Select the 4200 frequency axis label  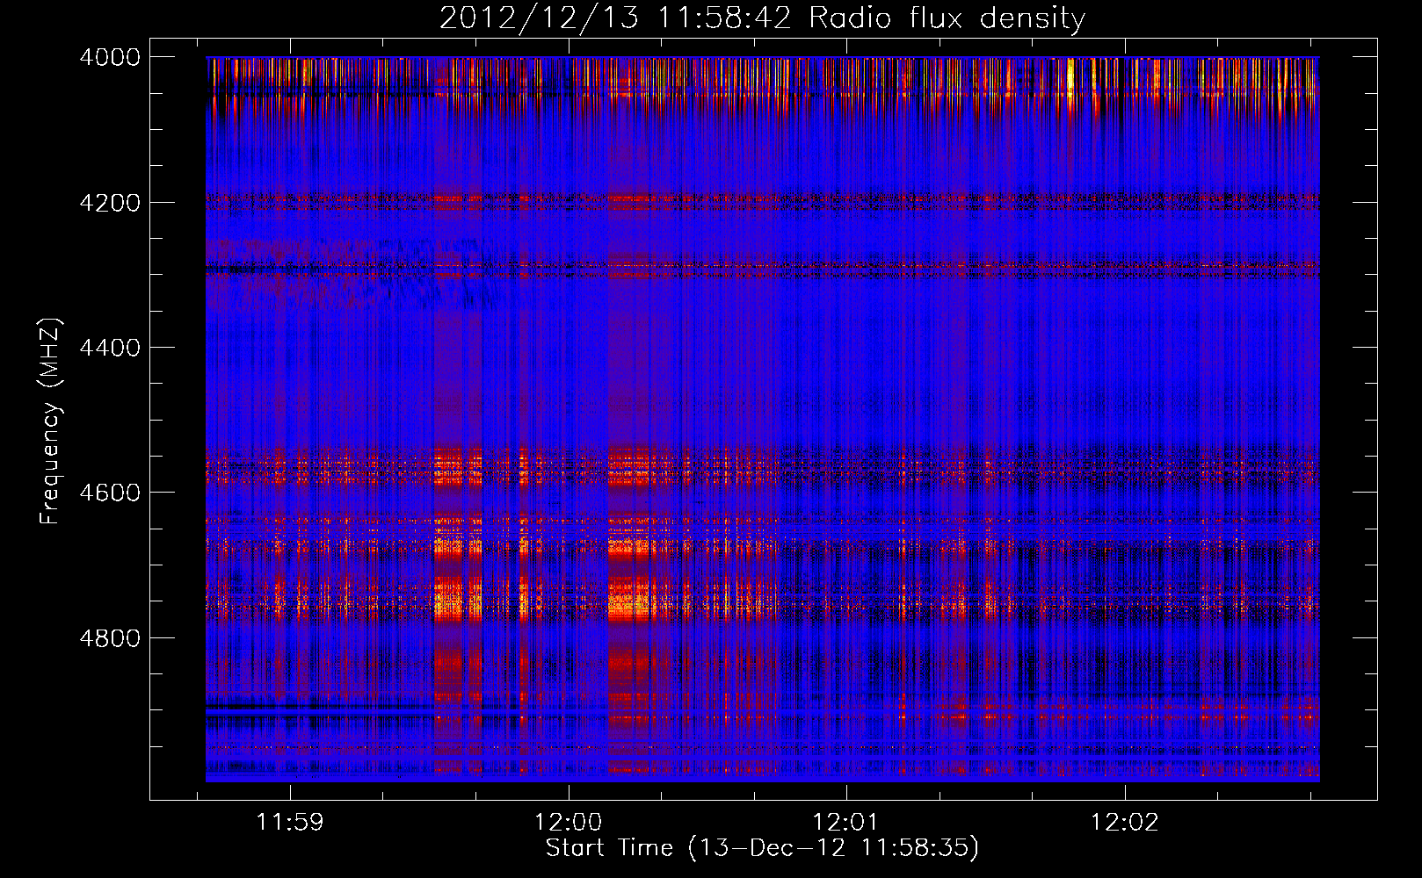pos(110,203)
